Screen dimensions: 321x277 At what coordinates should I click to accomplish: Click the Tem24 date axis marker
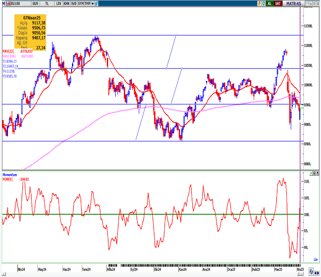(x=86, y=269)
